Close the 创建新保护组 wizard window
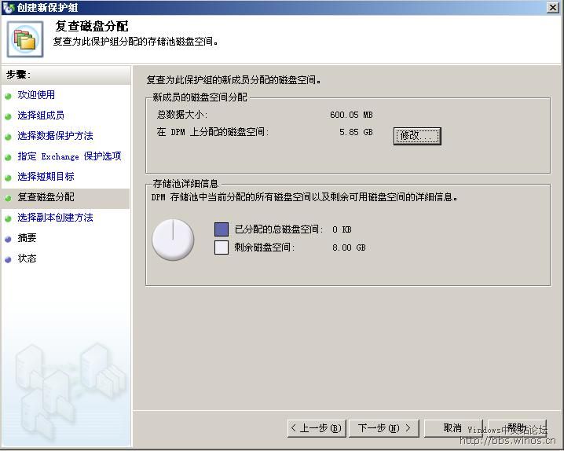 click(553, 8)
